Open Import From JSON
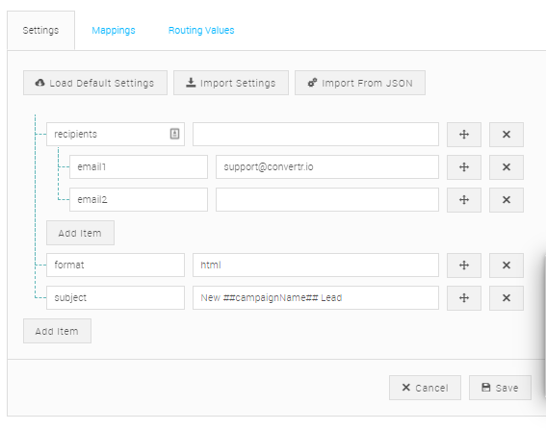 coord(360,83)
